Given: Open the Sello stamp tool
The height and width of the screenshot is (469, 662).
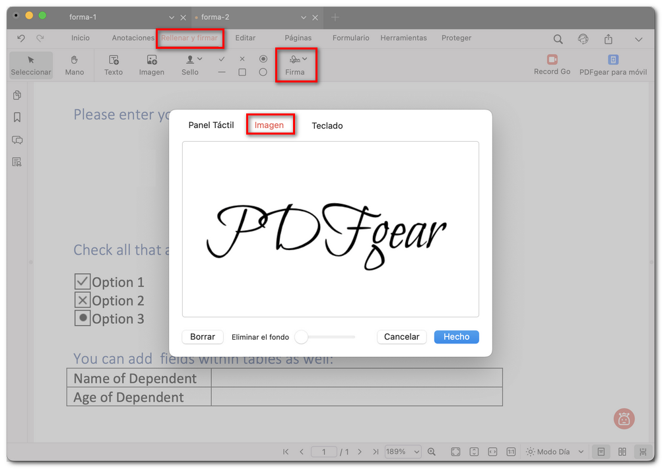Looking at the screenshot, I should coord(190,65).
